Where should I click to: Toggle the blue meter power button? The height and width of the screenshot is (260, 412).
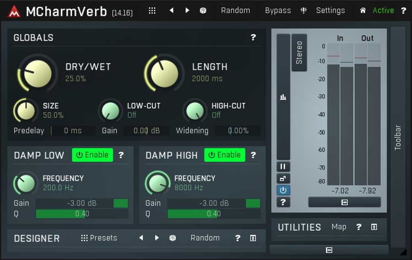[x=283, y=190]
